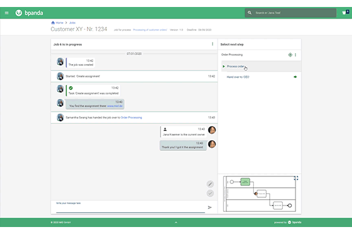Viewport: 352px width, 234px height.
Task: Click the process diagram thumbnail
Action: 259,194
